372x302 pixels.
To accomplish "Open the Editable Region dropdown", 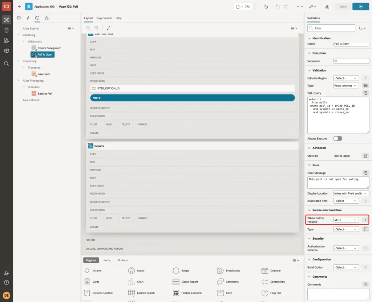I will [346, 78].
